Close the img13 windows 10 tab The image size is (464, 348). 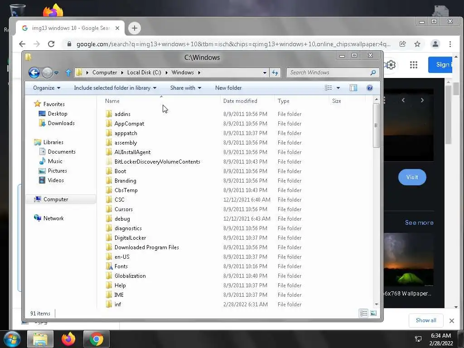(117, 28)
